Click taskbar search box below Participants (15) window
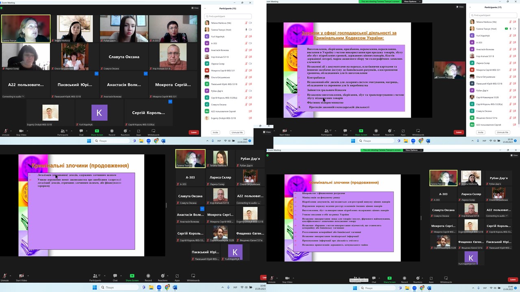This screenshot has width=520, height=292. click(112, 141)
